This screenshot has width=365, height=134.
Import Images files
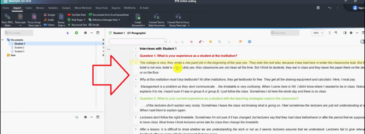tap(49, 15)
